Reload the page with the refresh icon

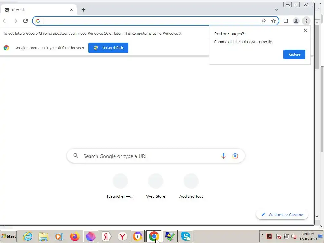tap(25, 21)
